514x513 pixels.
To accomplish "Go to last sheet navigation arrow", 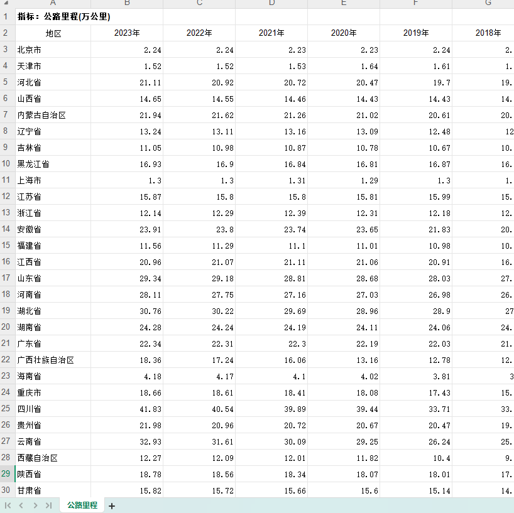I will pyautogui.click(x=49, y=505).
